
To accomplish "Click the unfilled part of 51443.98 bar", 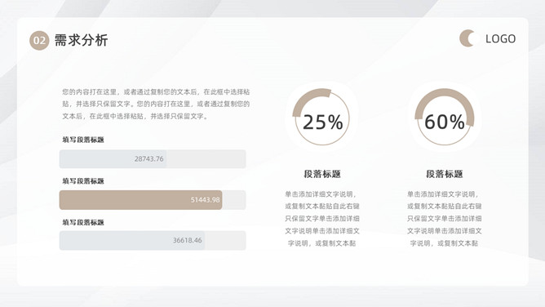I will coord(234,200).
